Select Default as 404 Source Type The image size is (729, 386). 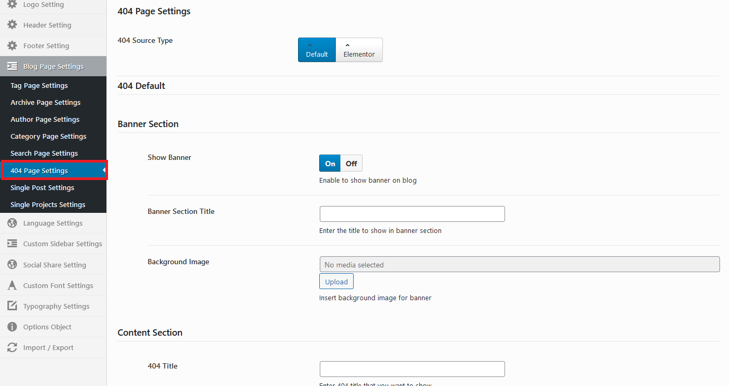(317, 50)
